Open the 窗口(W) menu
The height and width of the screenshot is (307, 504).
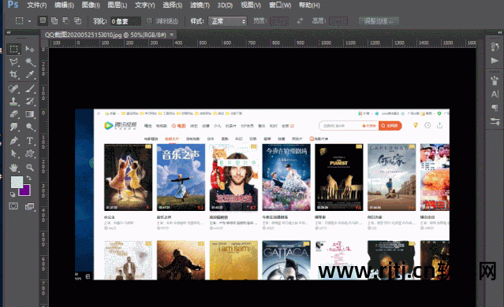(x=280, y=6)
